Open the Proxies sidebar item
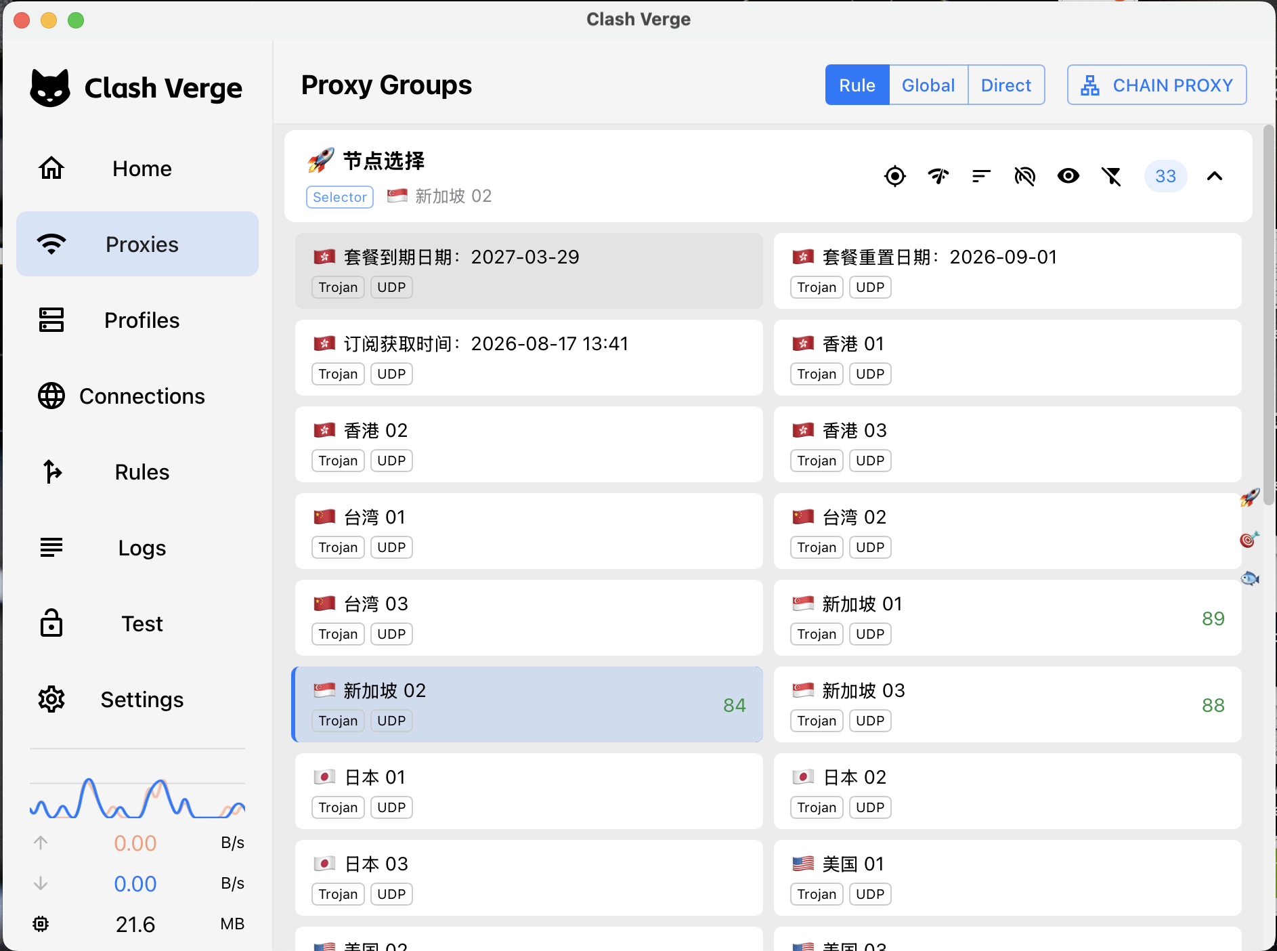Image resolution: width=1277 pixels, height=951 pixels. (137, 244)
